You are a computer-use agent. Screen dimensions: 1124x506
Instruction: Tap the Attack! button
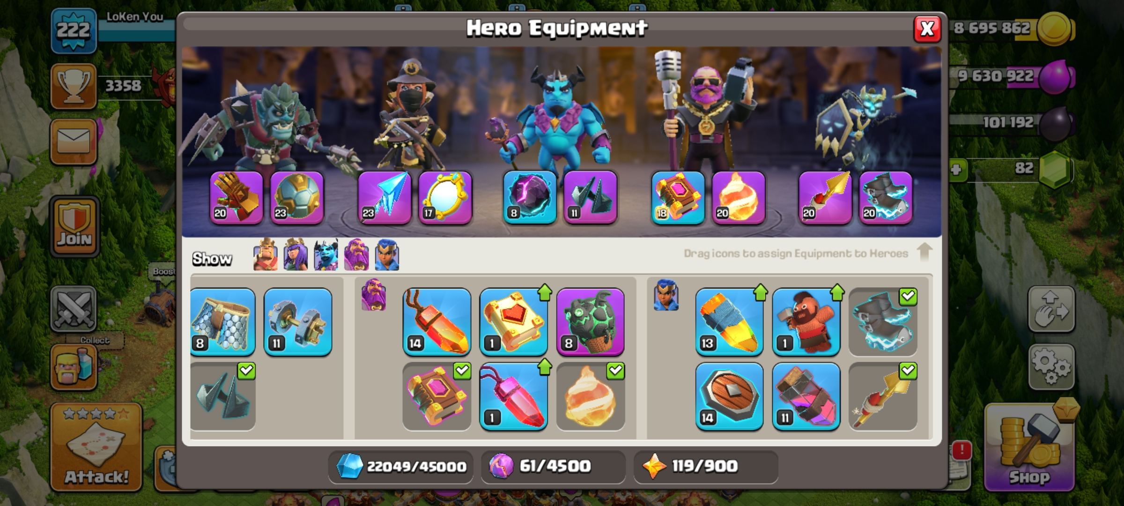pos(96,447)
